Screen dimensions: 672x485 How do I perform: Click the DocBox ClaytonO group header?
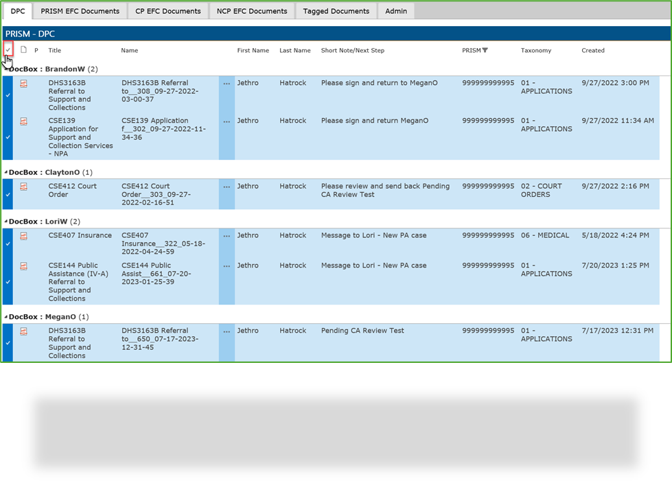click(x=41, y=171)
